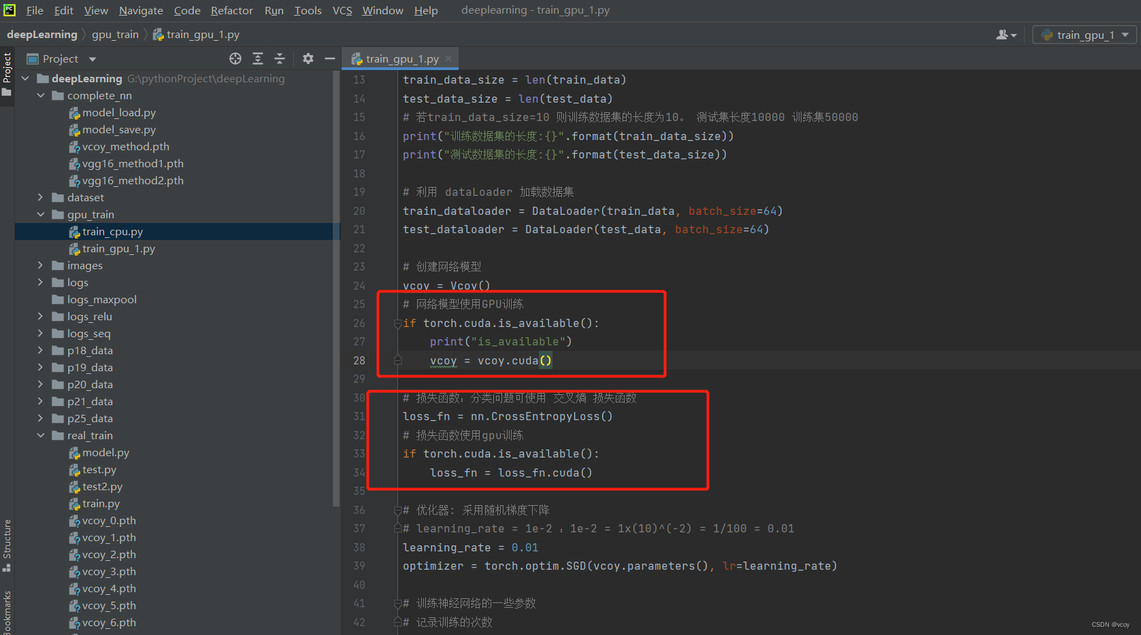Viewport: 1141px width, 635px height.
Task: Expand the images folder
Action: click(40, 265)
